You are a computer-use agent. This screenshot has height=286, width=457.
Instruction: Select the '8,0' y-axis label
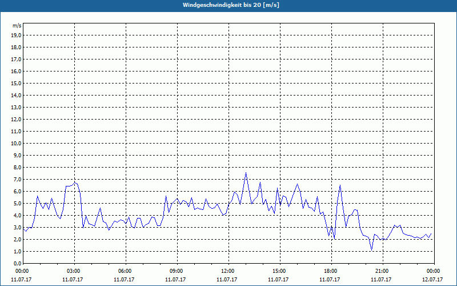pos(17,167)
